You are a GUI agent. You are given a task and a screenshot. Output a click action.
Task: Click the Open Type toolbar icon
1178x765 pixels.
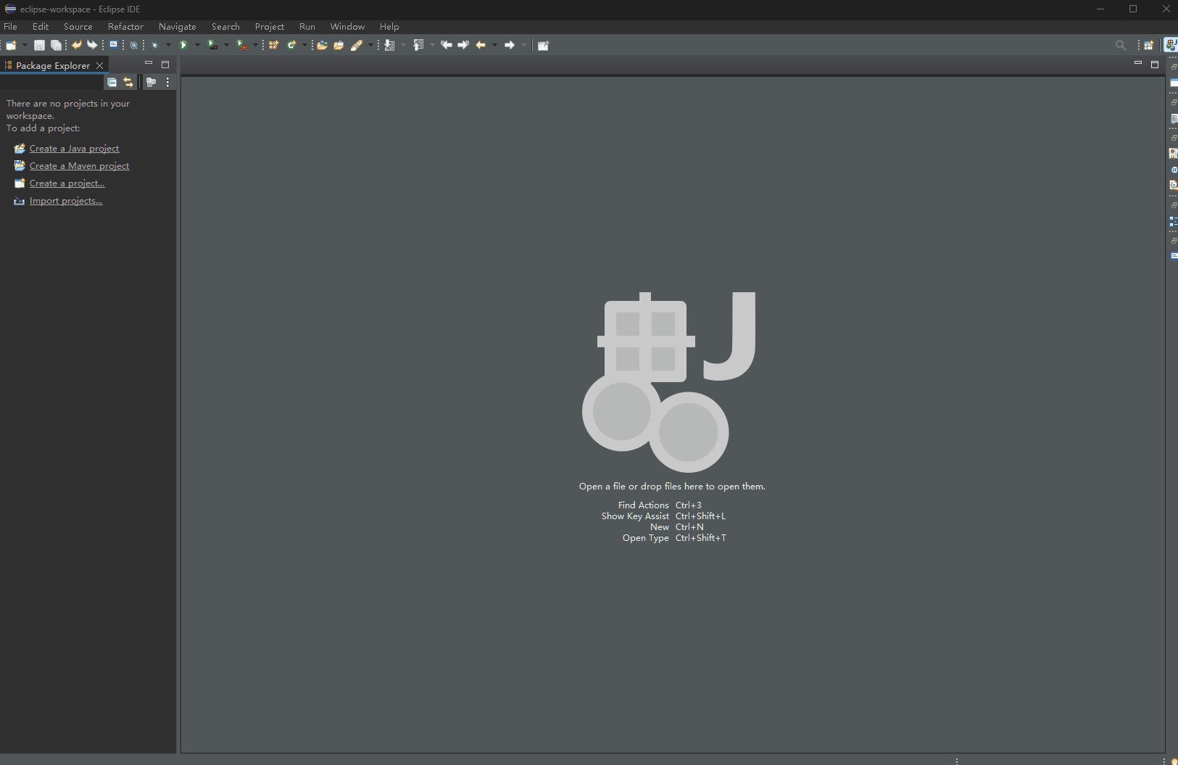[x=323, y=45]
